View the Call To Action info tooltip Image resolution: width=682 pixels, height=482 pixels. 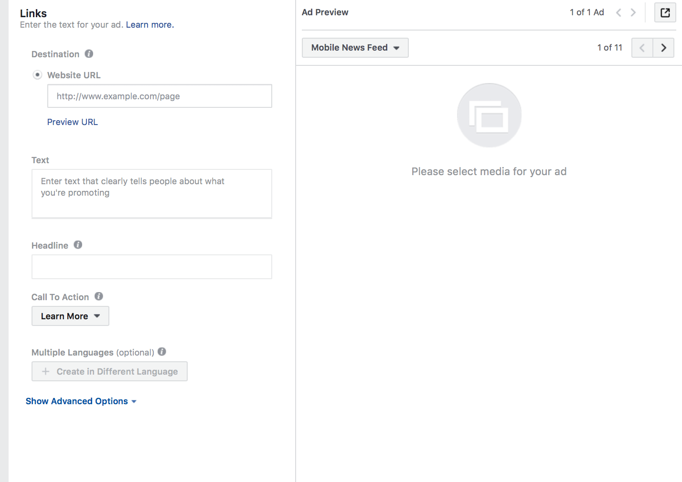[x=99, y=296]
